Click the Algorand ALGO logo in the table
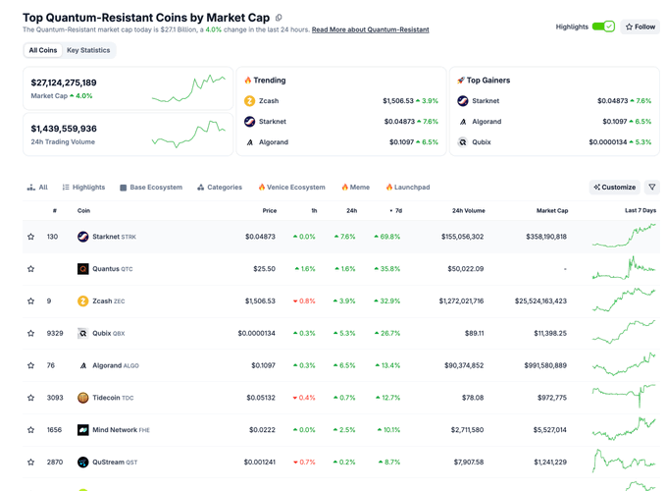 (83, 365)
